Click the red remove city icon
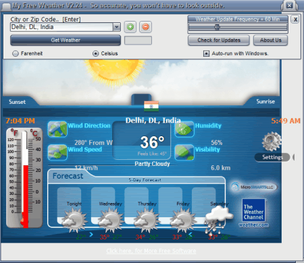 click(145, 27)
